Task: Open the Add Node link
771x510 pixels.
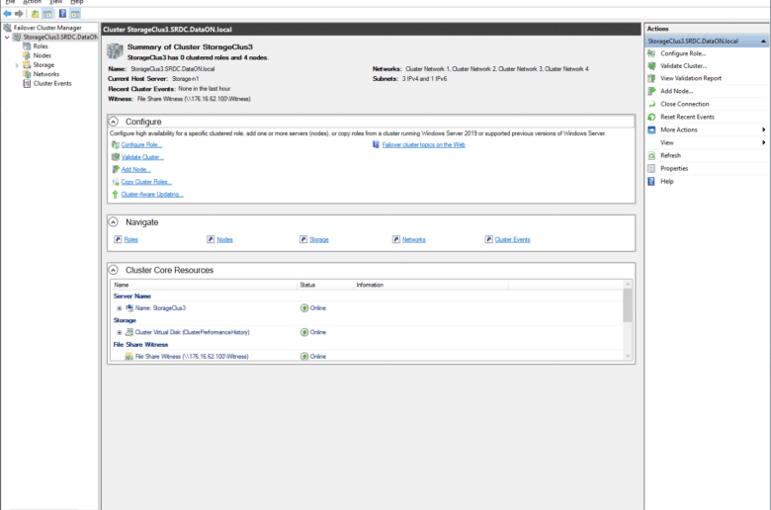Action: click(135, 170)
